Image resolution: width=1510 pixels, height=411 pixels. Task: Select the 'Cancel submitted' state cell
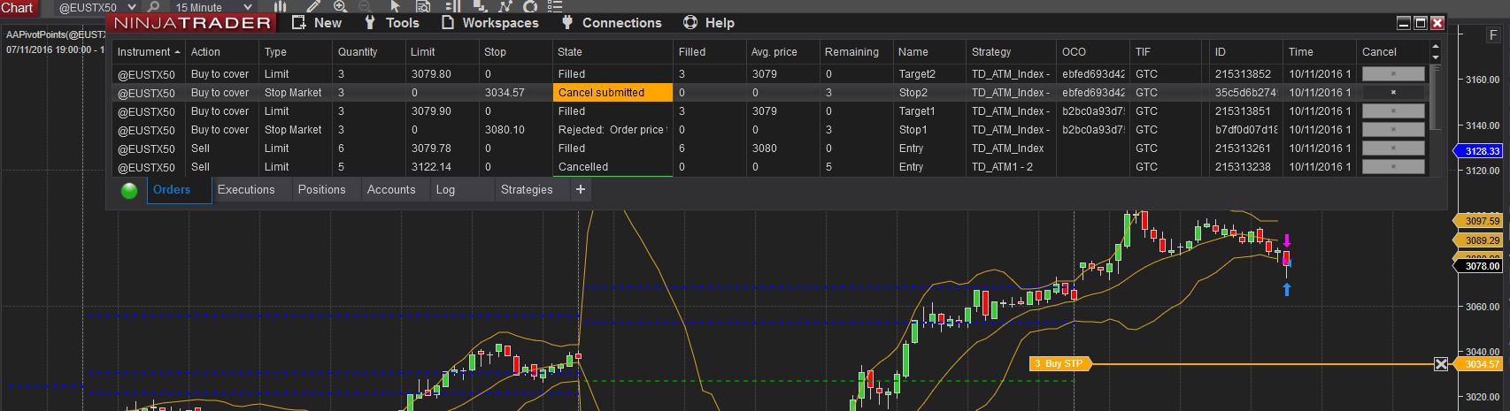point(612,92)
